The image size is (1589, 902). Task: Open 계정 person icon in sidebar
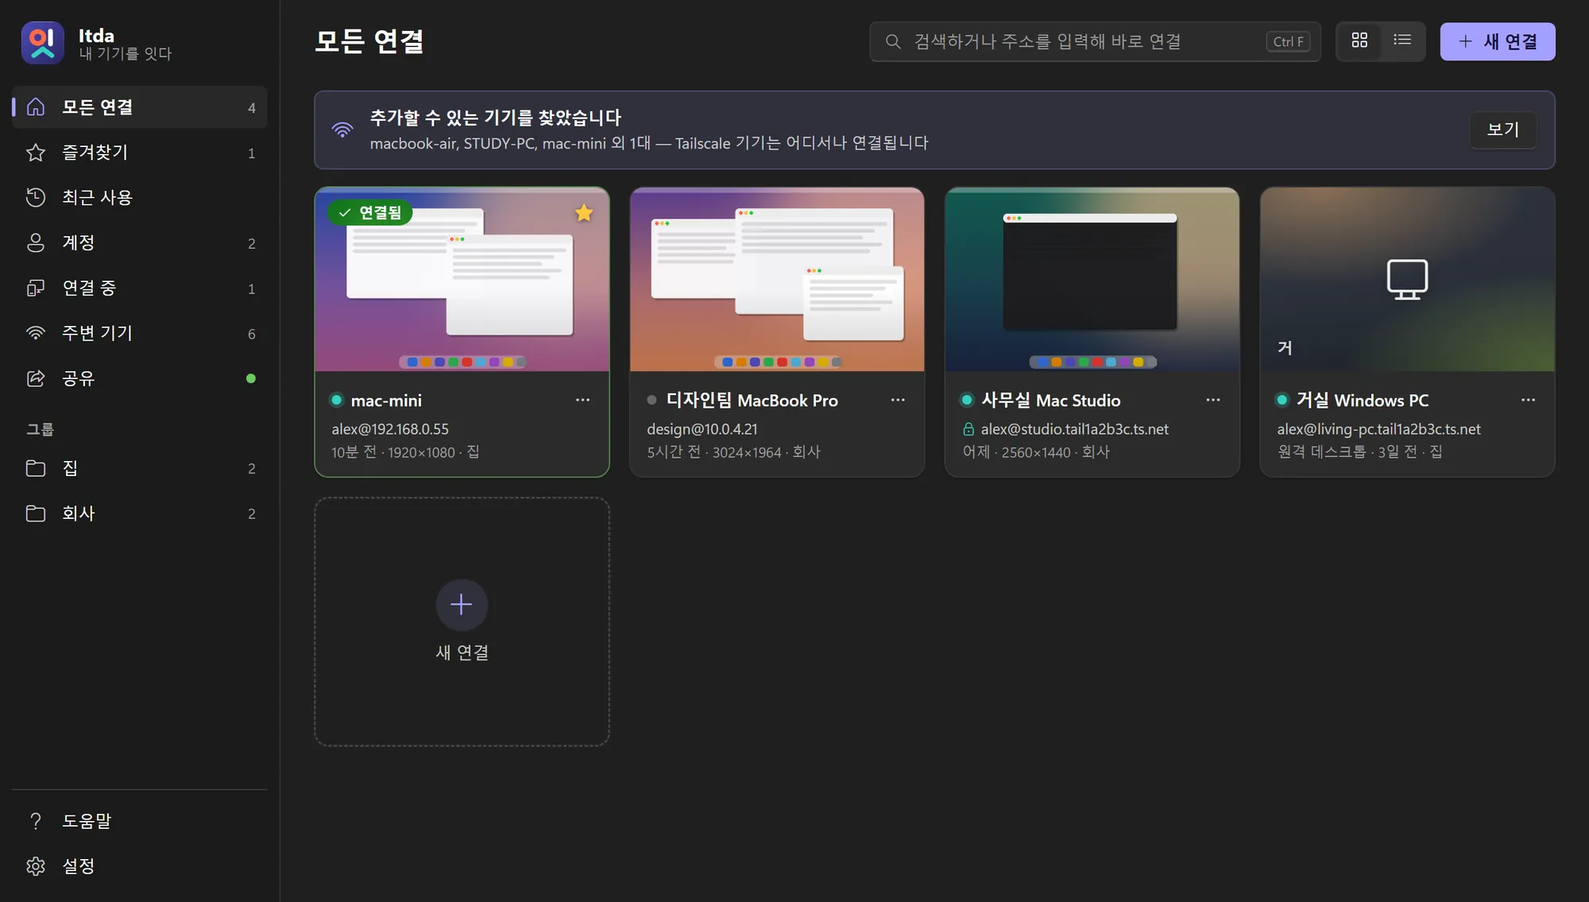coord(36,243)
